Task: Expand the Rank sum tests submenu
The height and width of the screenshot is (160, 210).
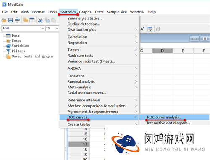Action: coord(100,56)
